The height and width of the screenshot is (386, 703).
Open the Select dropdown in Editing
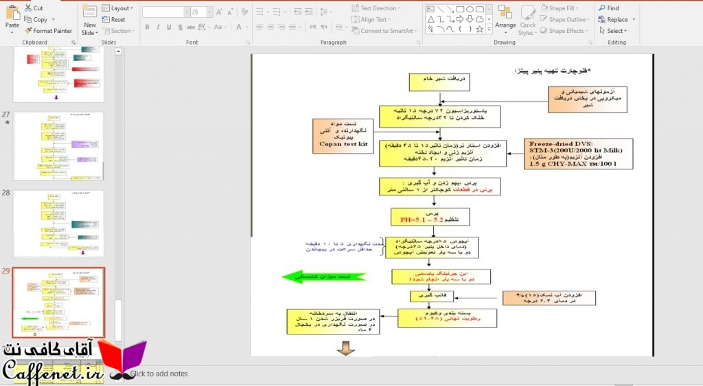[x=613, y=31]
